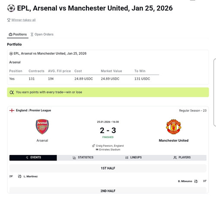216x204 pixels.
Task: Switch to the Positions tab
Action: (18, 34)
